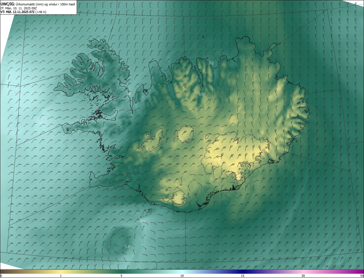Viewport: 364px width, 278px height.
Task: Select the valid time line "VT: Mið. 12.11.2025 07Z (+46 h)"
Action: pos(23,12)
